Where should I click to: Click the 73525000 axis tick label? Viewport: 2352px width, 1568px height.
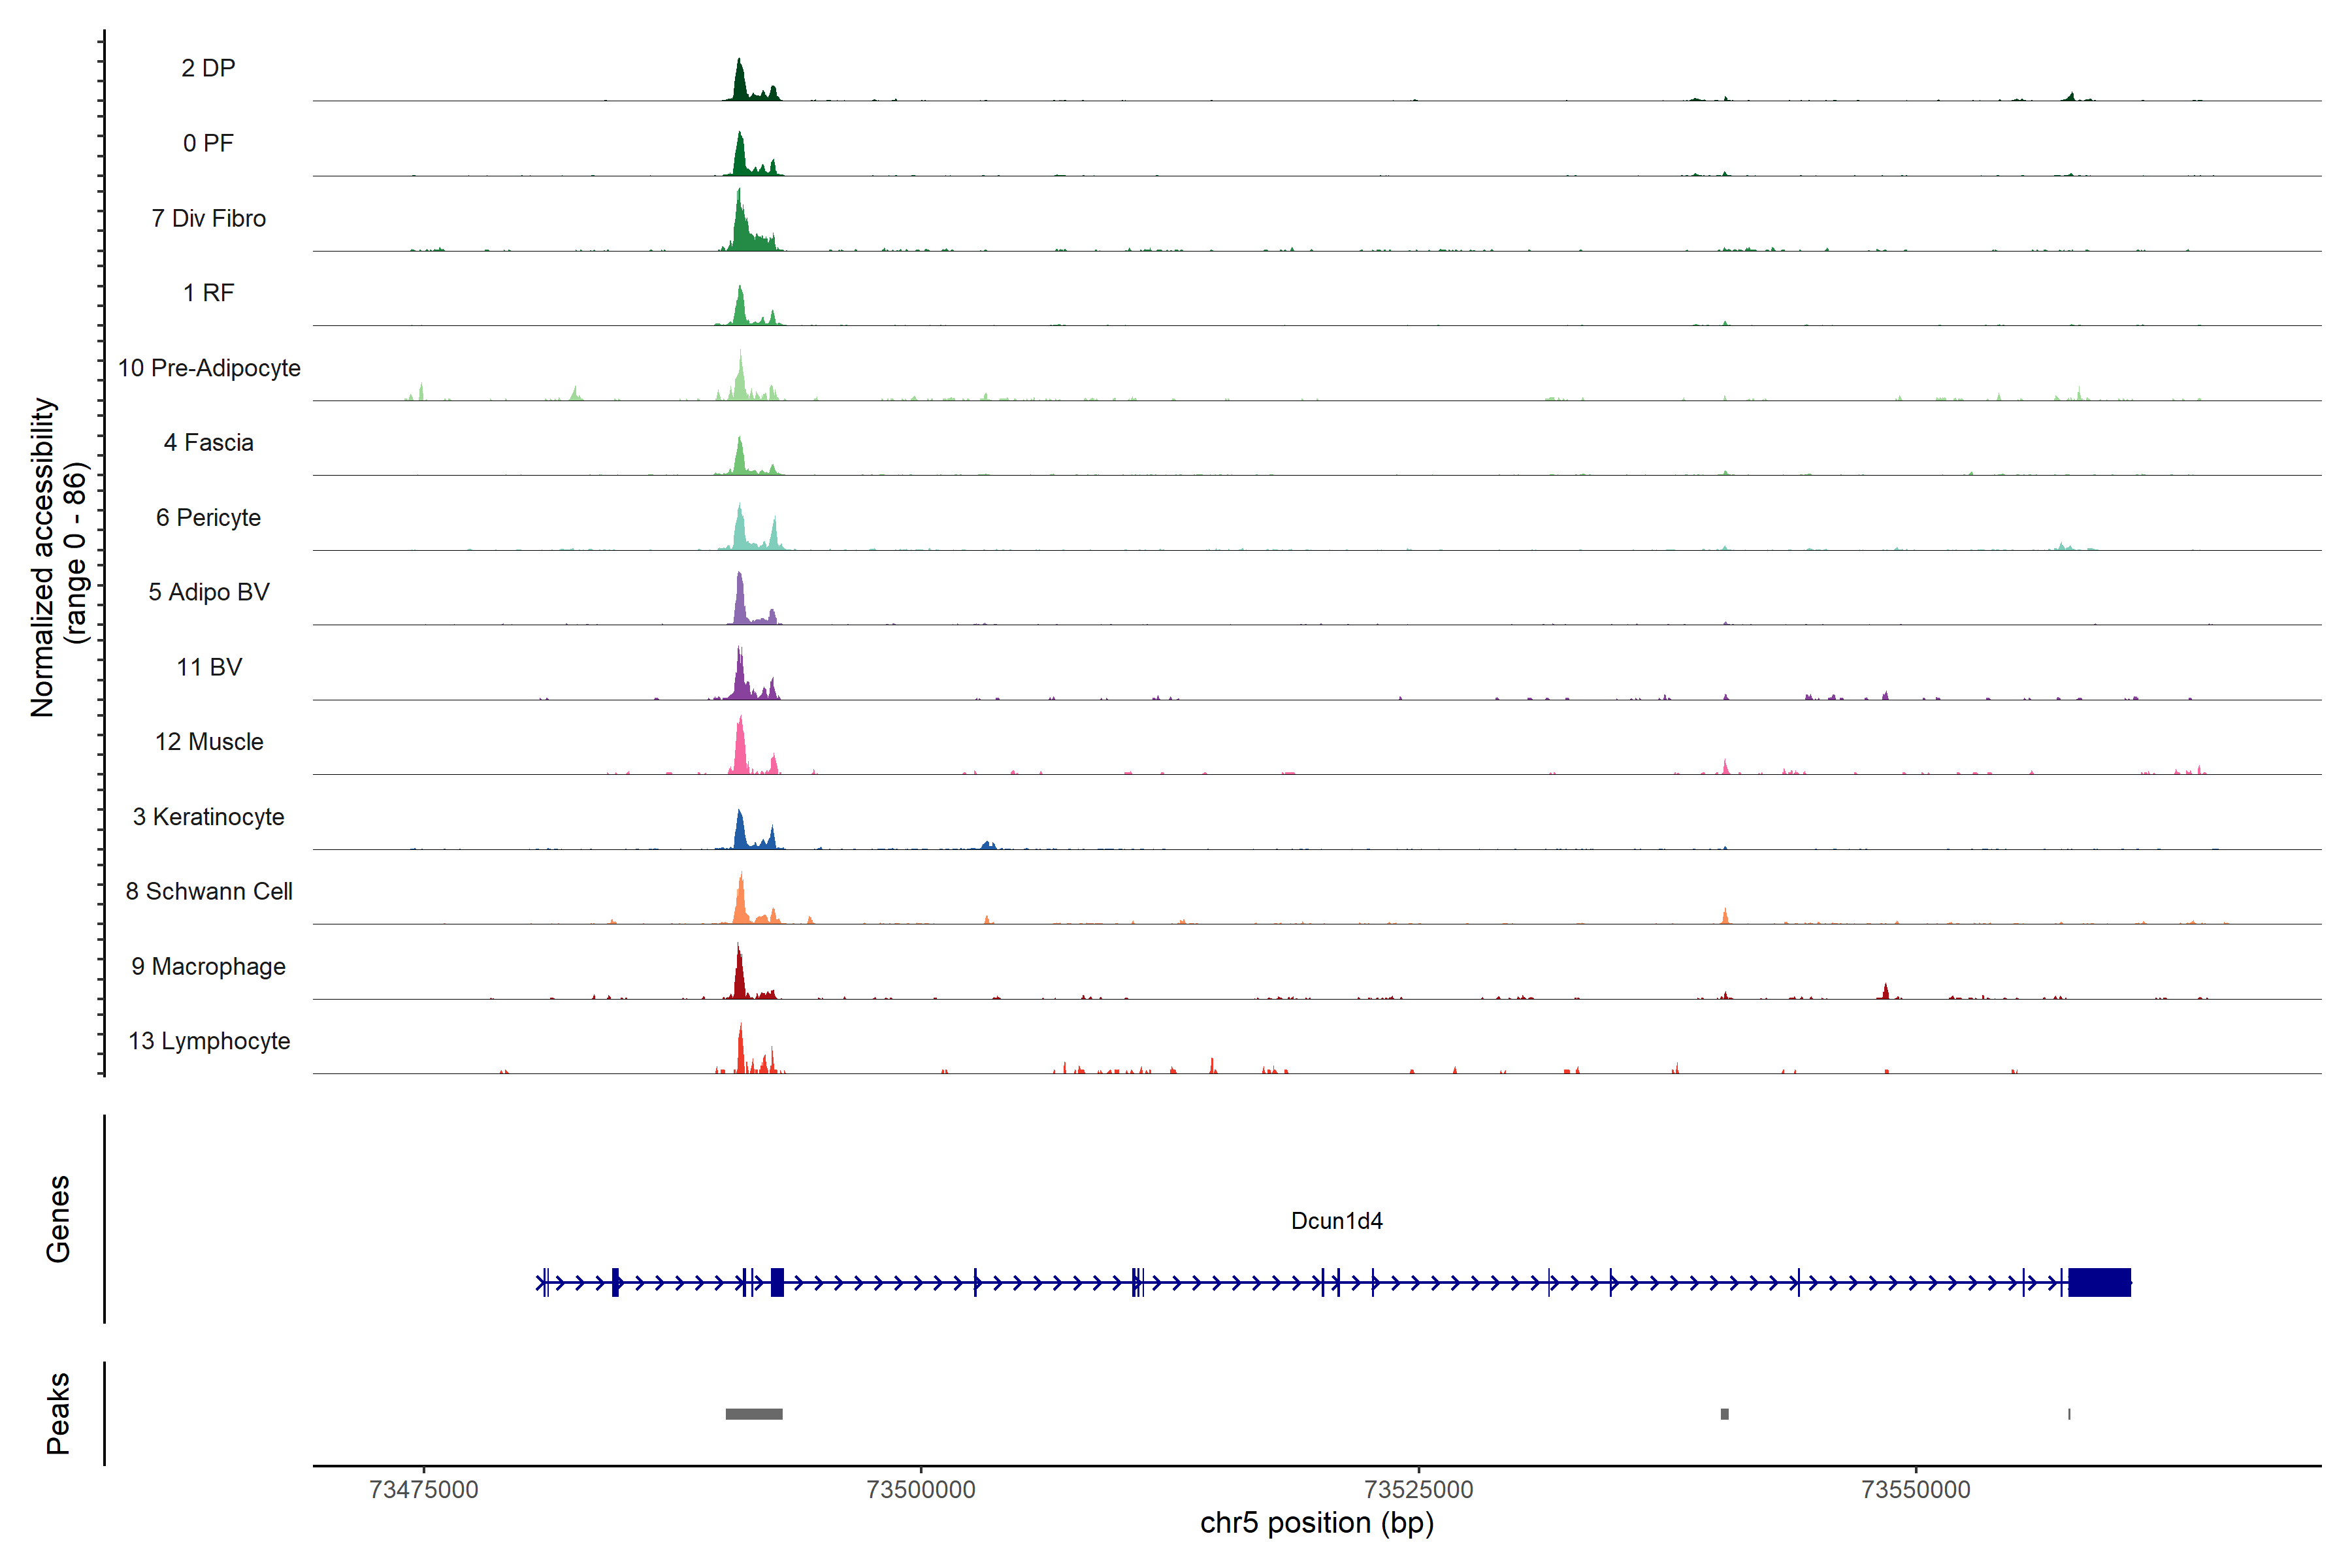pyautogui.click(x=1418, y=1489)
